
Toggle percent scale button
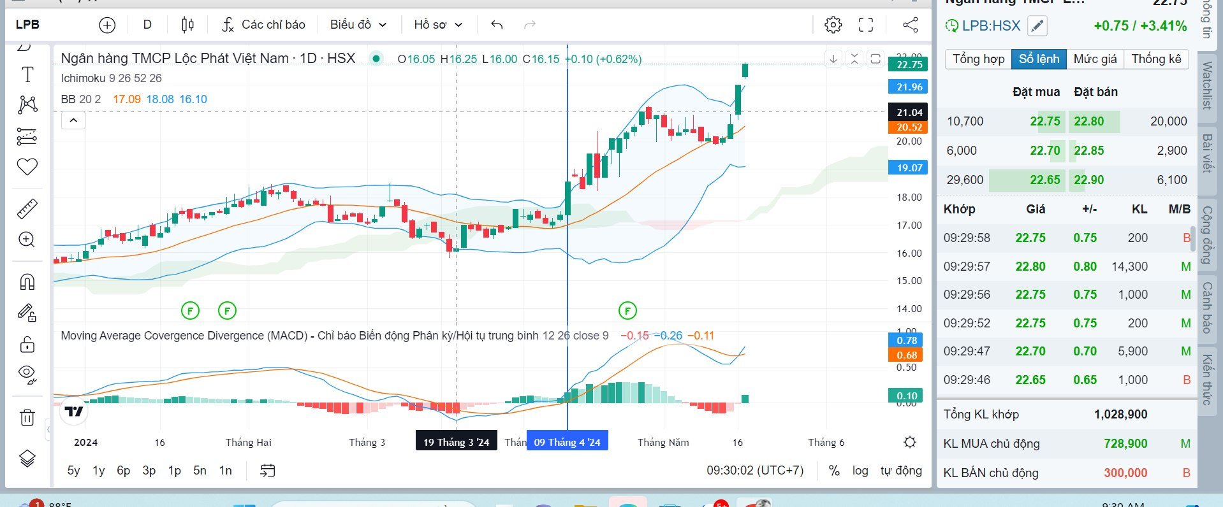834,471
